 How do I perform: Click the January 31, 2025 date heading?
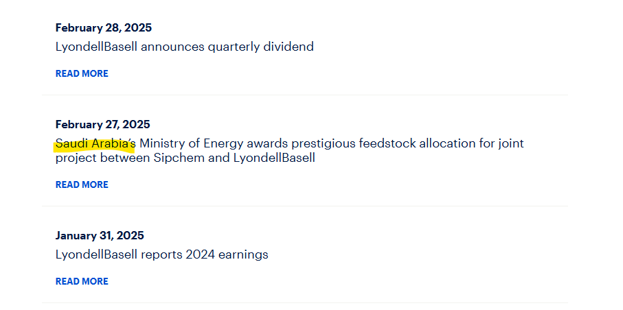pos(100,236)
